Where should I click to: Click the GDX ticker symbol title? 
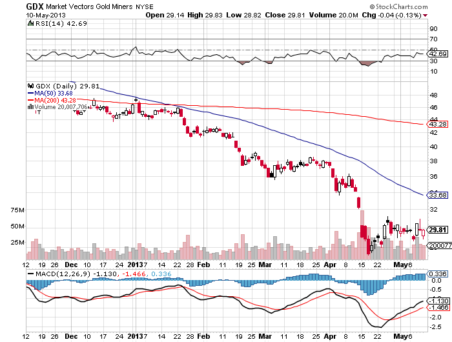click(x=35, y=6)
